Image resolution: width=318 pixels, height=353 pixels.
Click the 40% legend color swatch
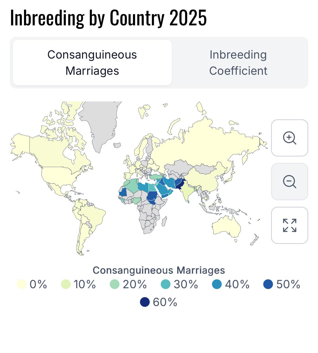[x=217, y=284]
